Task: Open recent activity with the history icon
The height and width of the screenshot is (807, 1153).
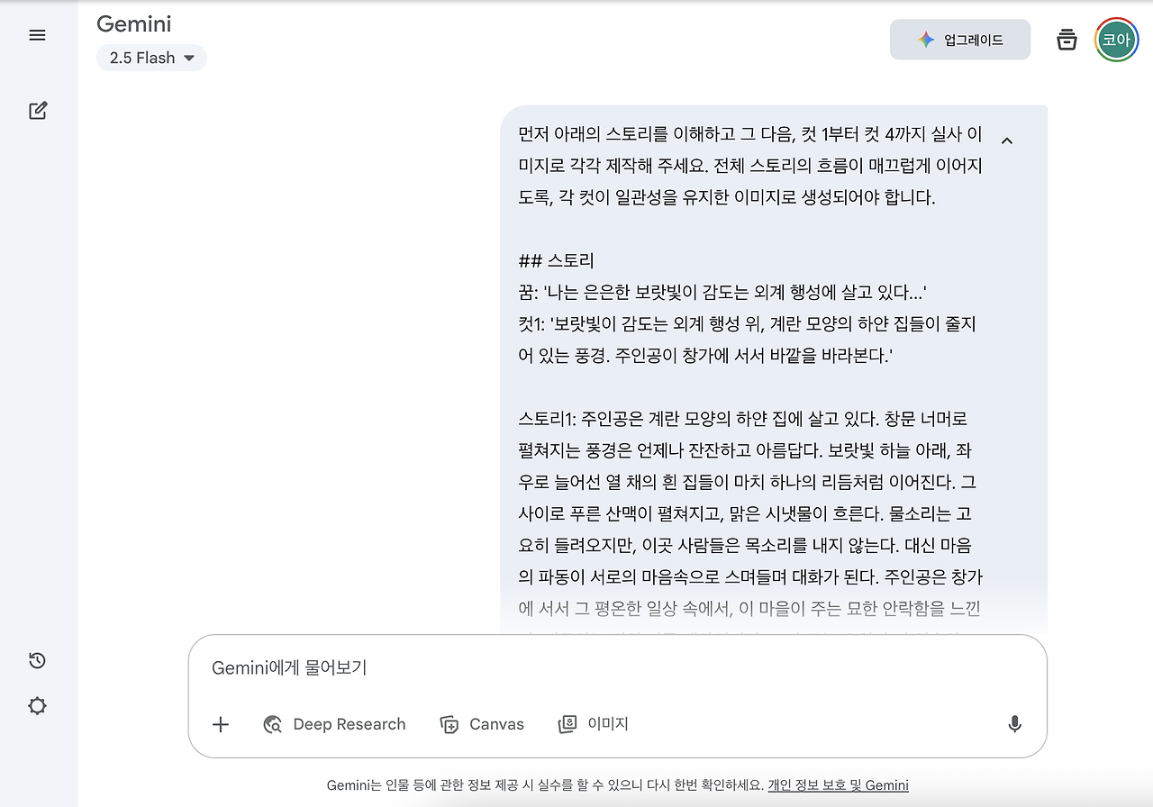Action: (x=36, y=660)
